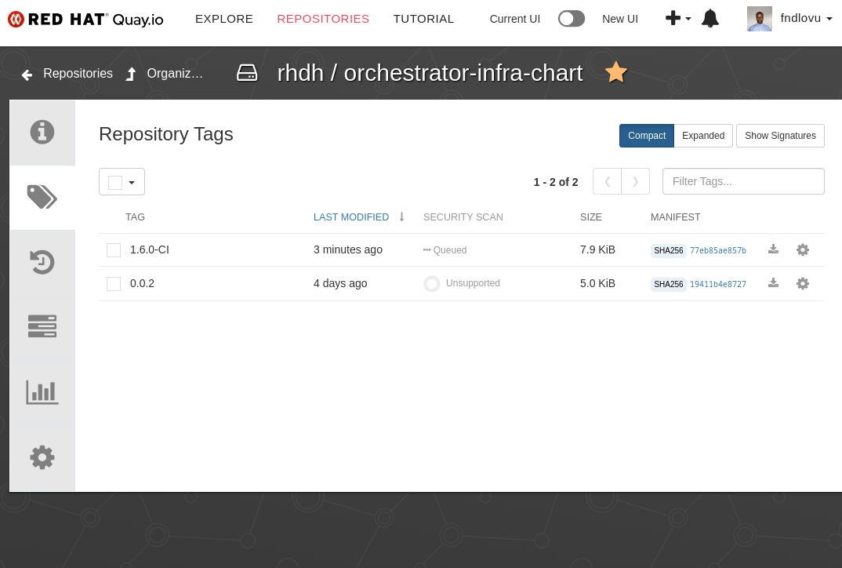Click the Current UI label
Image resolution: width=842 pixels, height=568 pixels.
[515, 19]
